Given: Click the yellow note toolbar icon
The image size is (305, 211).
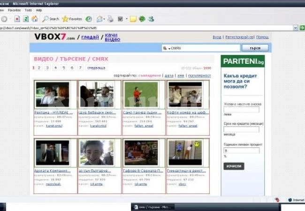Looking at the screenshot, I should pos(133,19).
